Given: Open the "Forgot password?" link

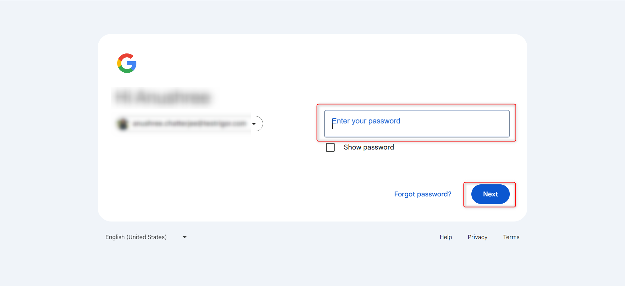Looking at the screenshot, I should coord(423,194).
